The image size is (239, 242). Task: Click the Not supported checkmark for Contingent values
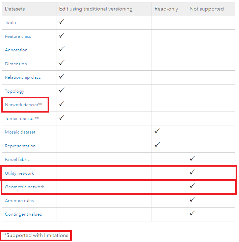(192, 213)
